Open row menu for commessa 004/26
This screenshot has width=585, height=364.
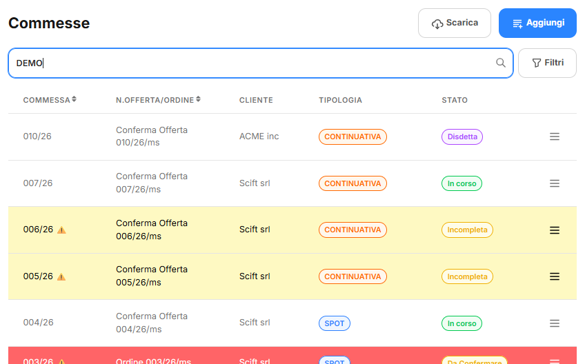click(x=554, y=323)
